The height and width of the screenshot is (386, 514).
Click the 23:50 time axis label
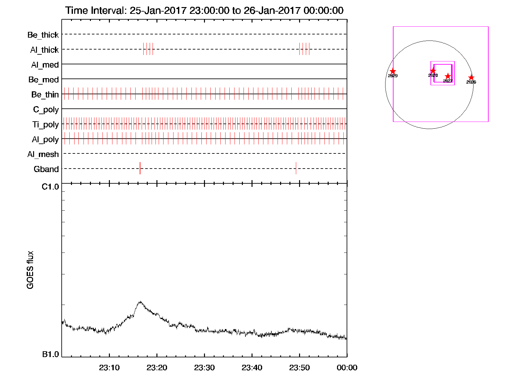tap(299, 368)
